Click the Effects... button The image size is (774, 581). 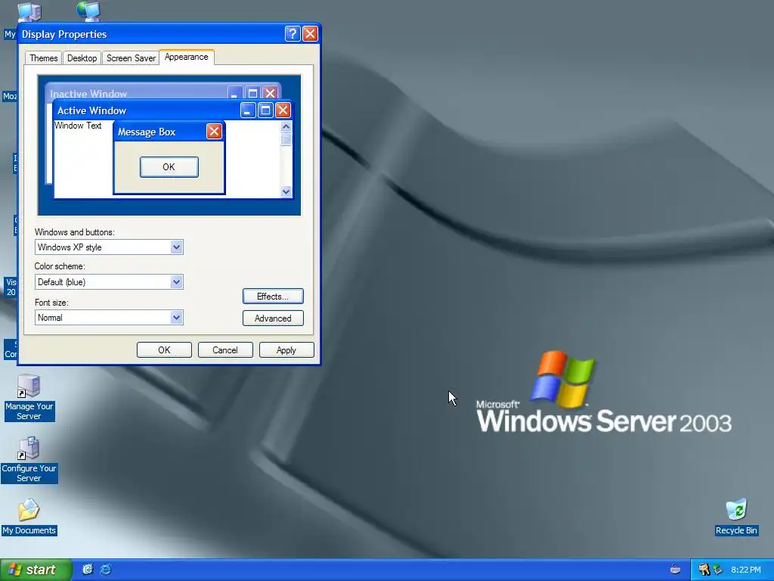[273, 297]
